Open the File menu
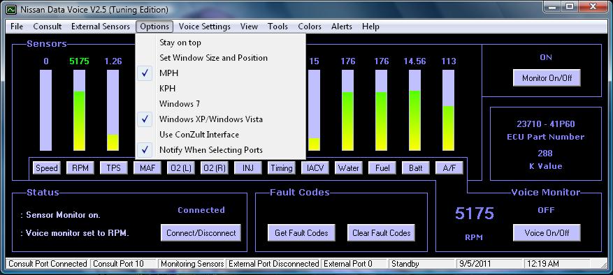Viewport: 613px width, 275px height. tap(17, 27)
